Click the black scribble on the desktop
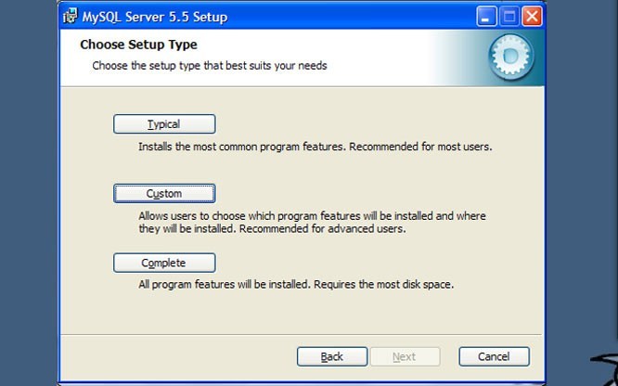The height and width of the screenshot is (386, 618). coord(604,367)
